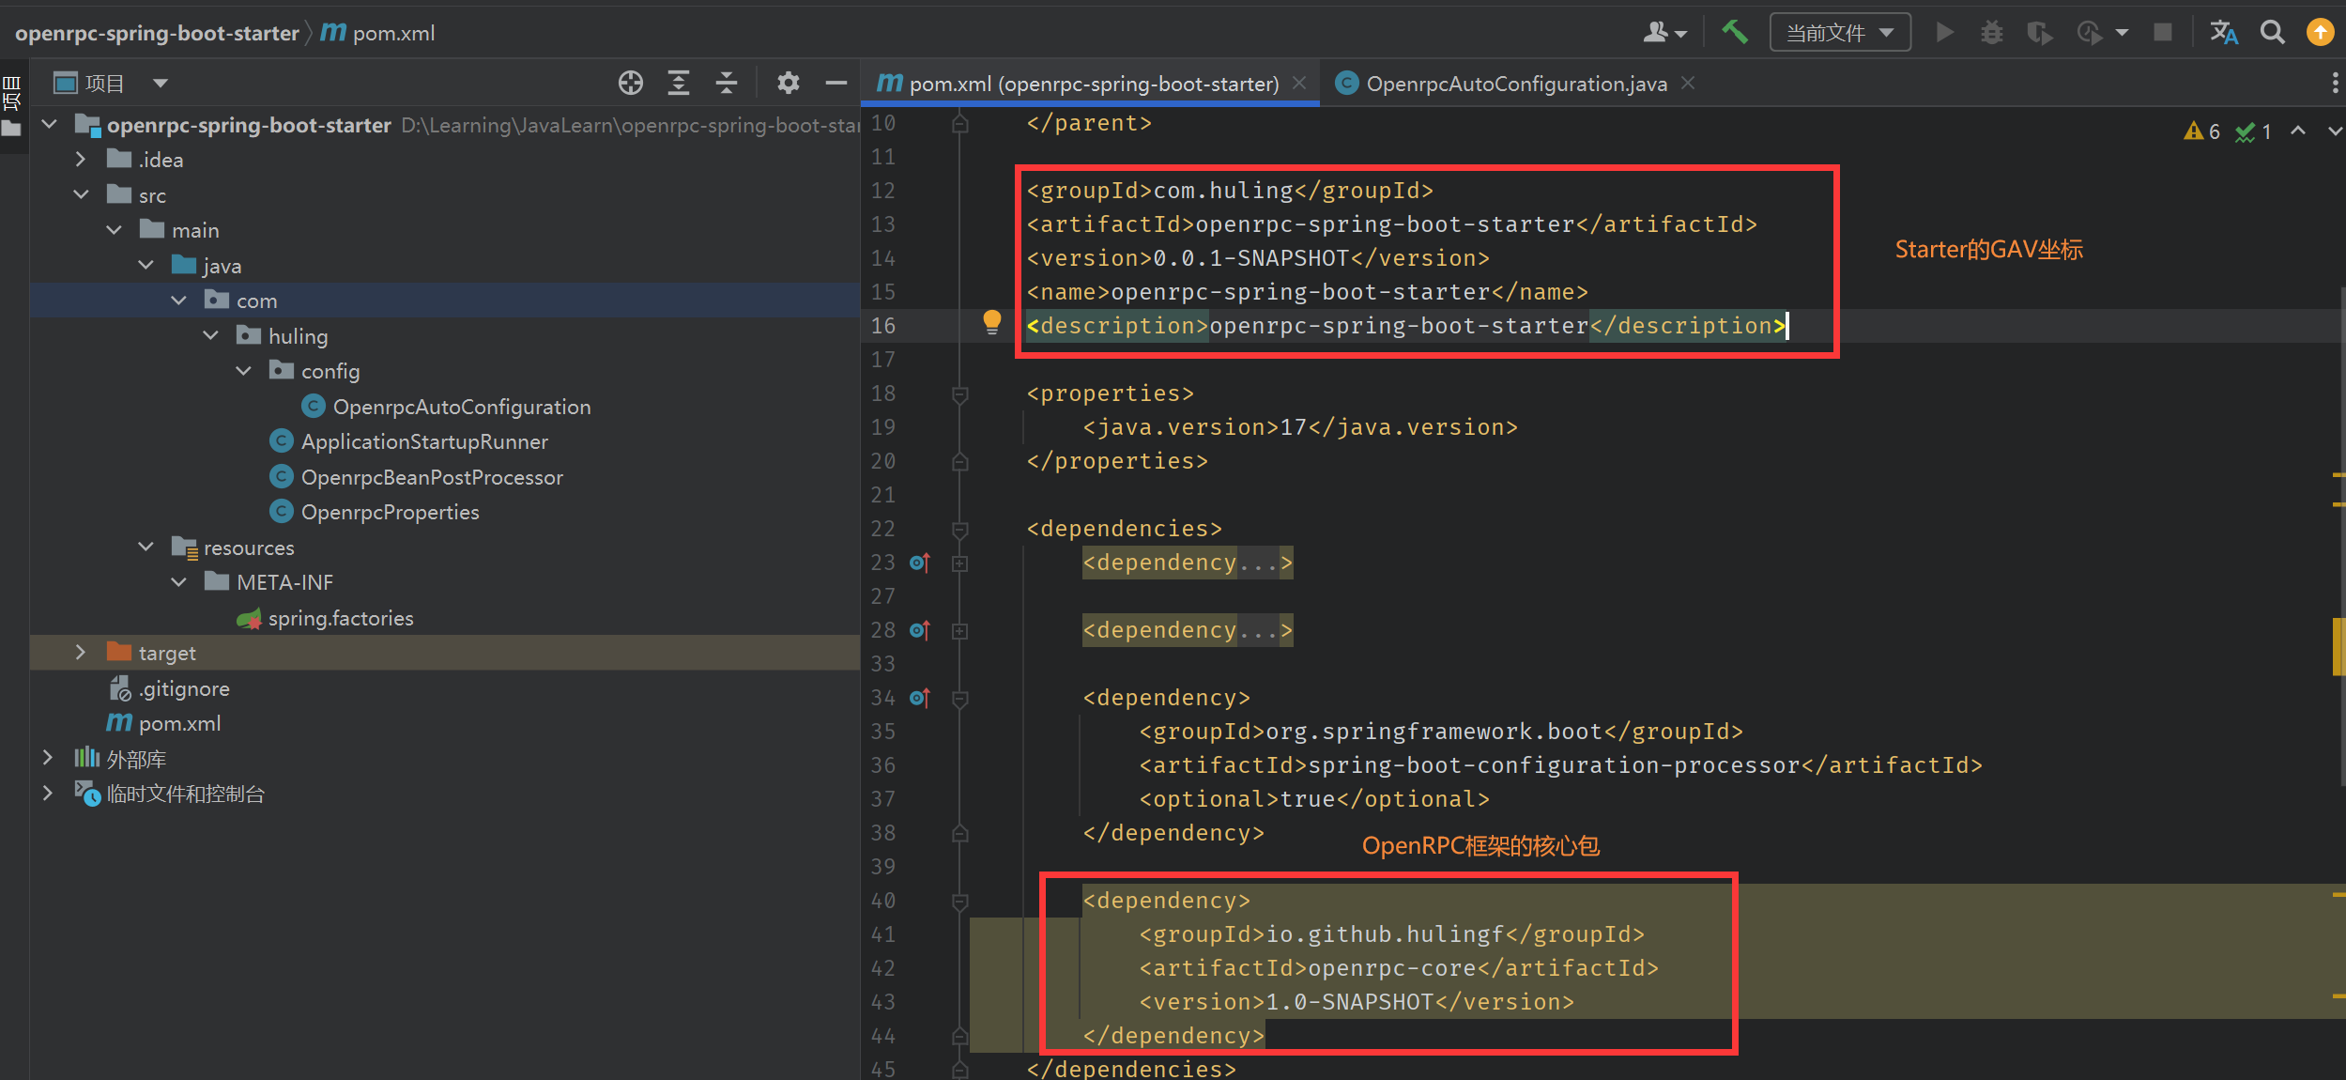Open spring.factories file in tree
This screenshot has height=1080, width=2346.
(x=340, y=618)
